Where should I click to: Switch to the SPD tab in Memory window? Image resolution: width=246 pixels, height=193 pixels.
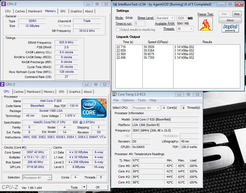tap(63, 11)
